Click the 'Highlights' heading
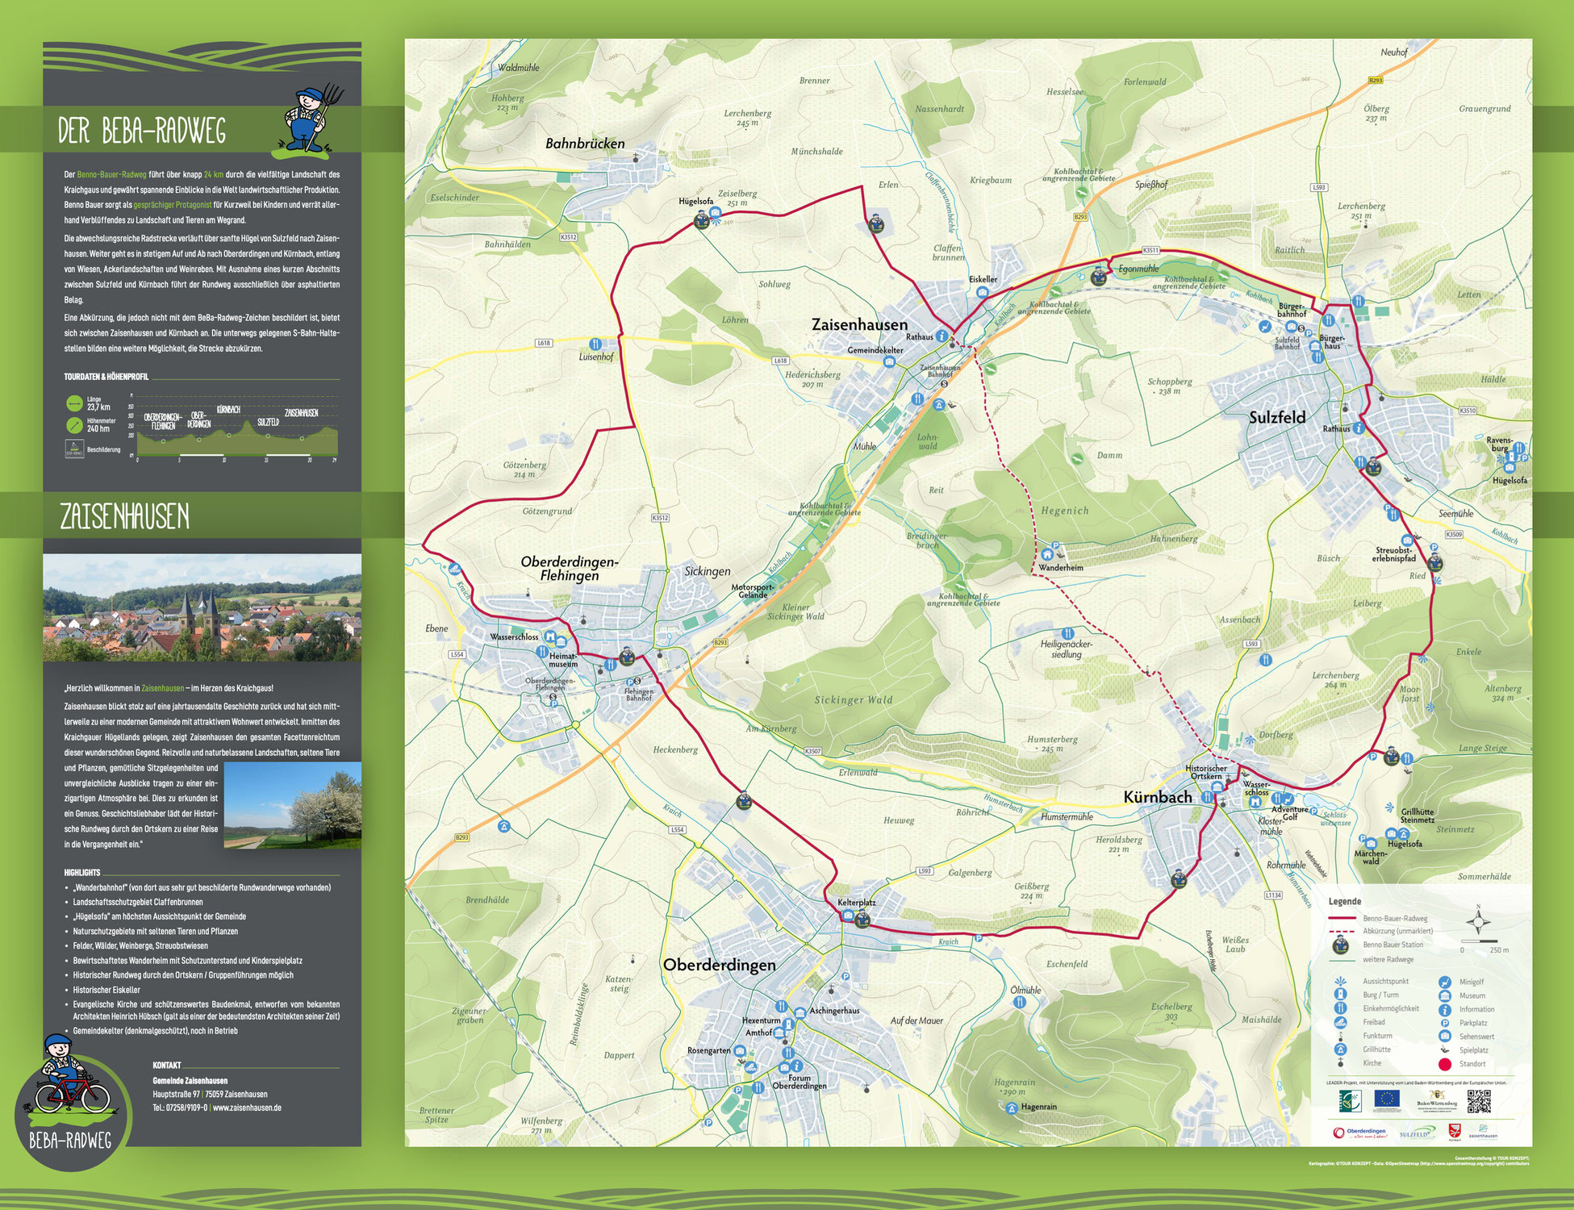This screenshot has width=1574, height=1210. (82, 872)
